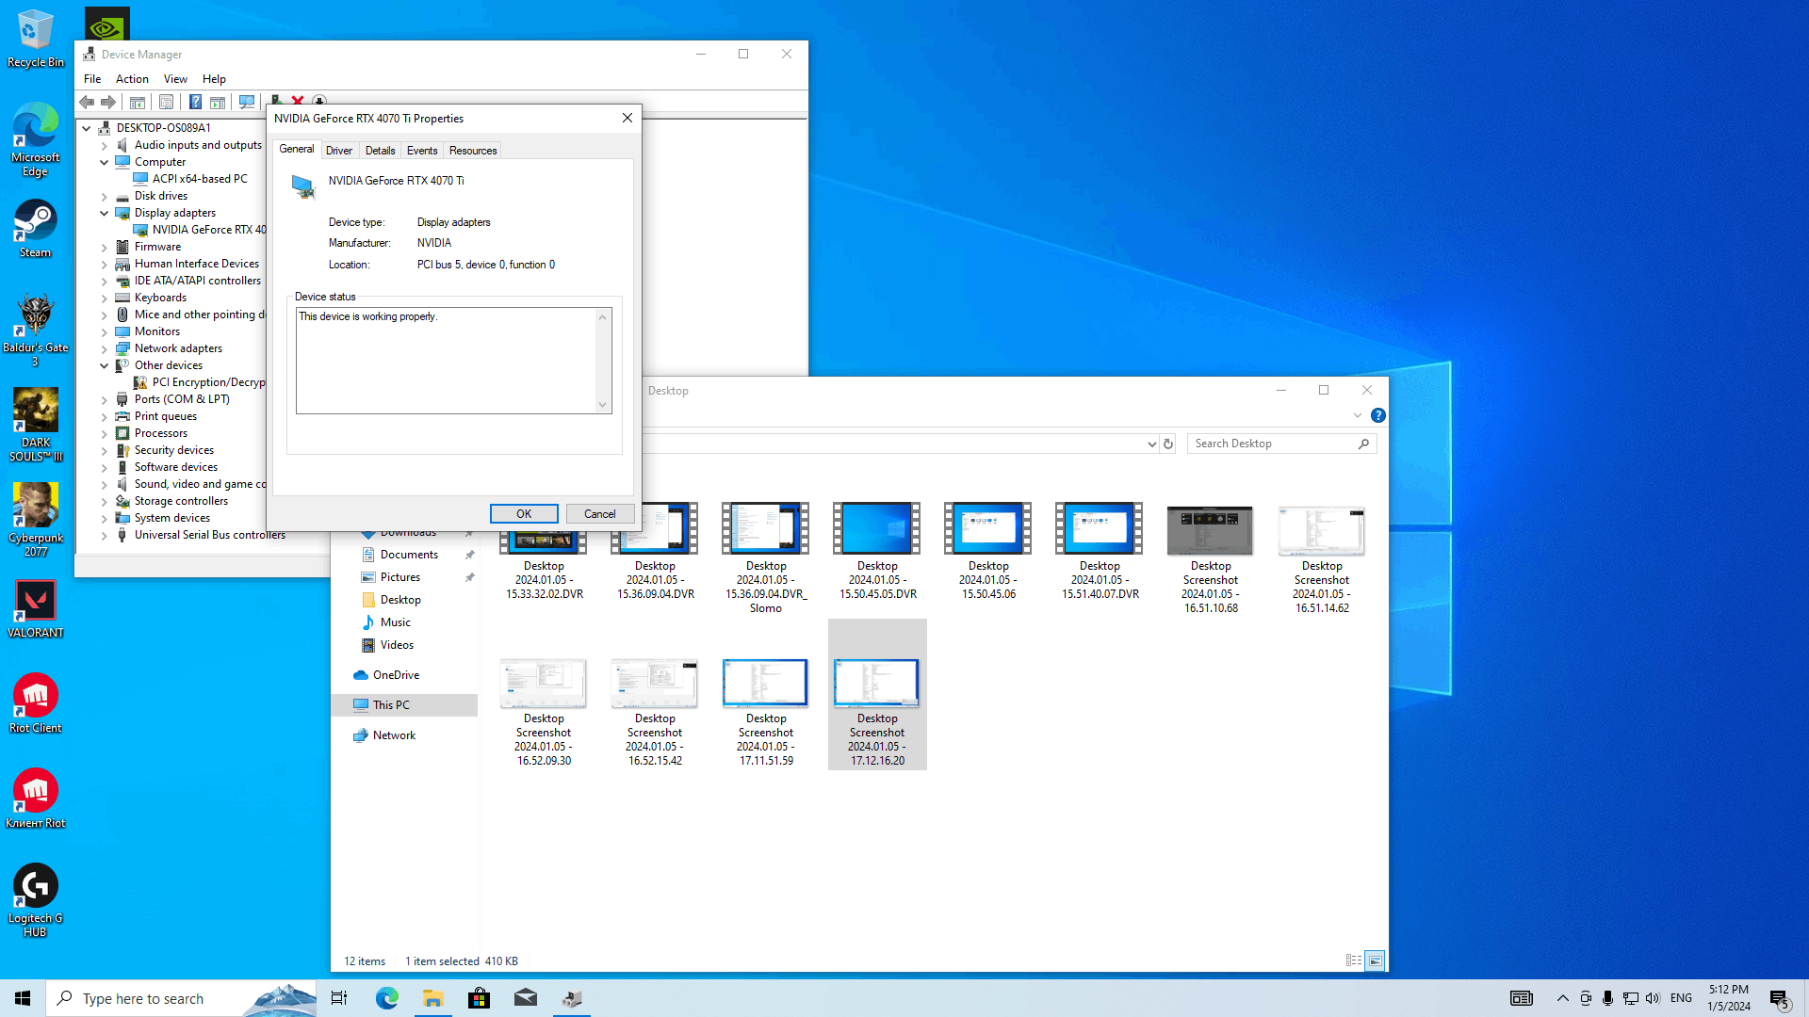1809x1017 pixels.
Task: Expand the Network adapters category
Action: (x=105, y=349)
